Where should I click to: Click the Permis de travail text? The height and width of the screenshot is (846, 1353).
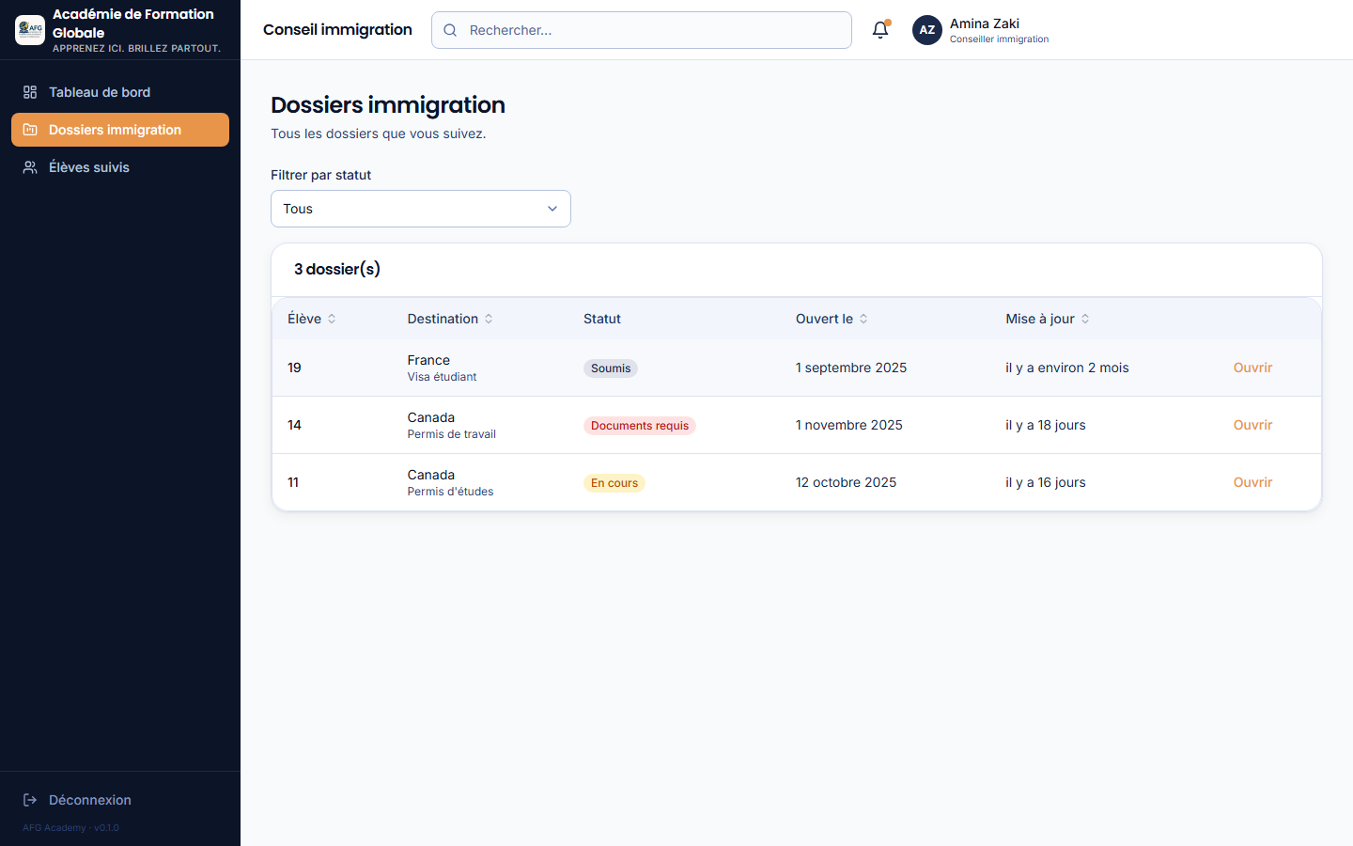[x=452, y=434]
